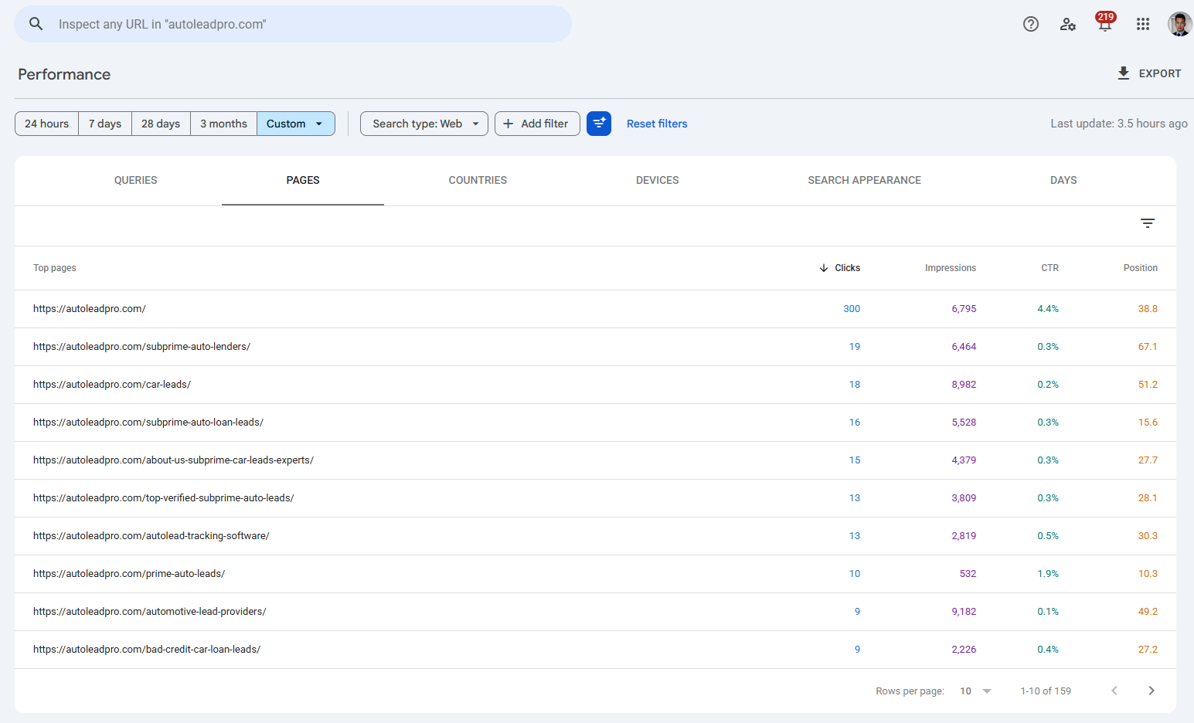Switch to the Devices tab
This screenshot has height=723, width=1194.
(x=658, y=180)
